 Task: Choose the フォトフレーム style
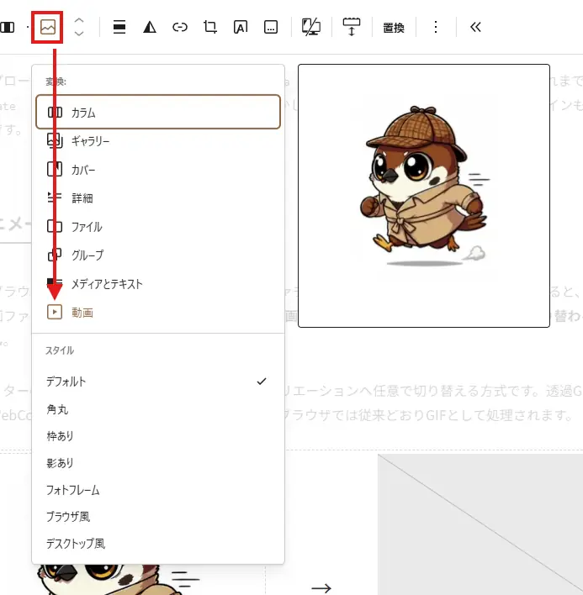(158, 490)
